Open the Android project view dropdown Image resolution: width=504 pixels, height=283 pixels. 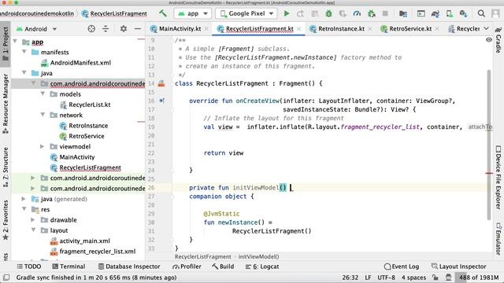coord(36,29)
